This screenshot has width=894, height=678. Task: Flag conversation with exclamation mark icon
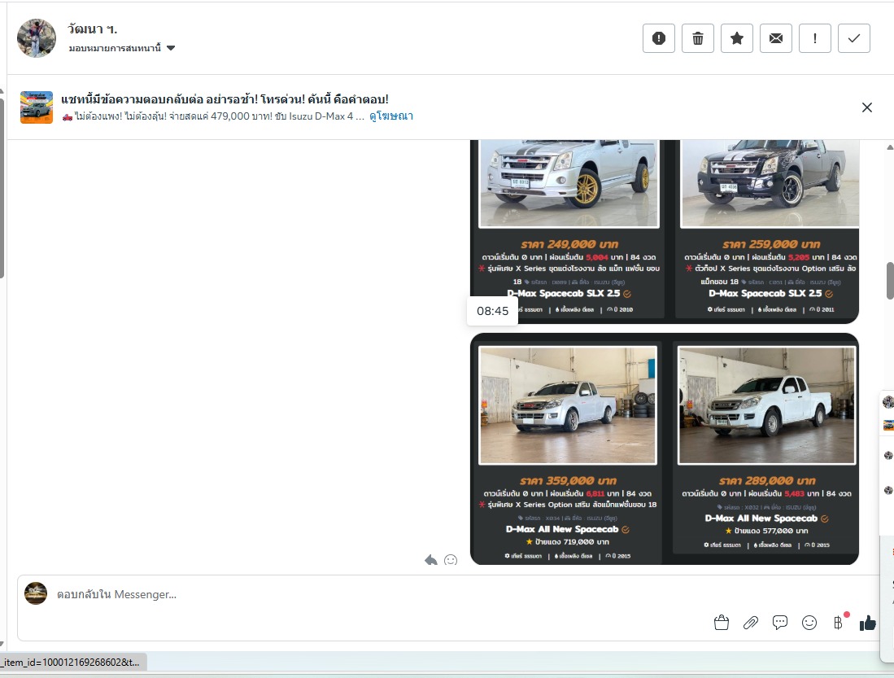click(815, 38)
